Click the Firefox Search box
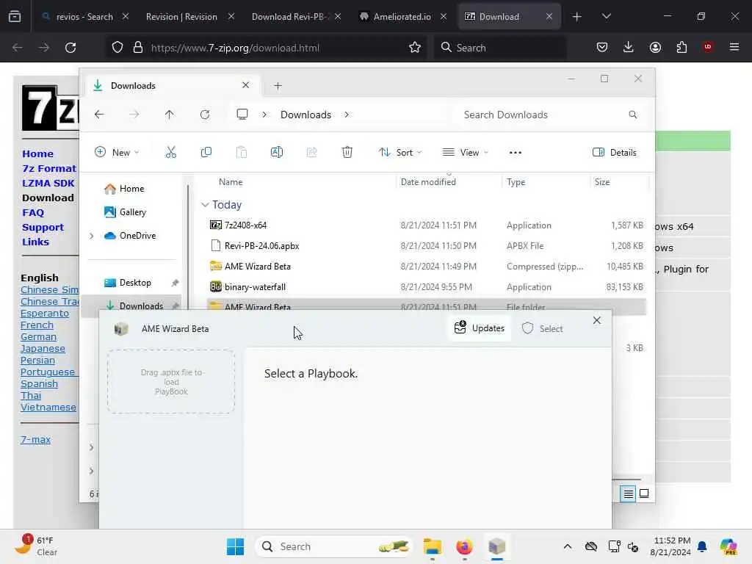752x564 pixels. pos(499,48)
